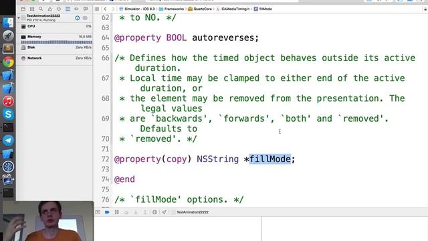Open the Find navigator magnifier icon
This screenshot has height=241, width=428.
(x=41, y=9)
